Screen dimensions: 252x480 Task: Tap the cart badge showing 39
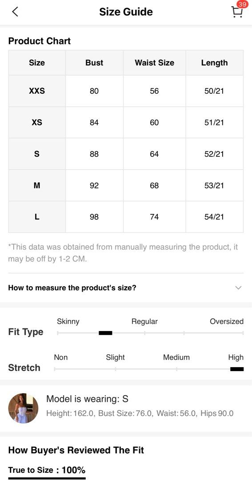coord(242,4)
